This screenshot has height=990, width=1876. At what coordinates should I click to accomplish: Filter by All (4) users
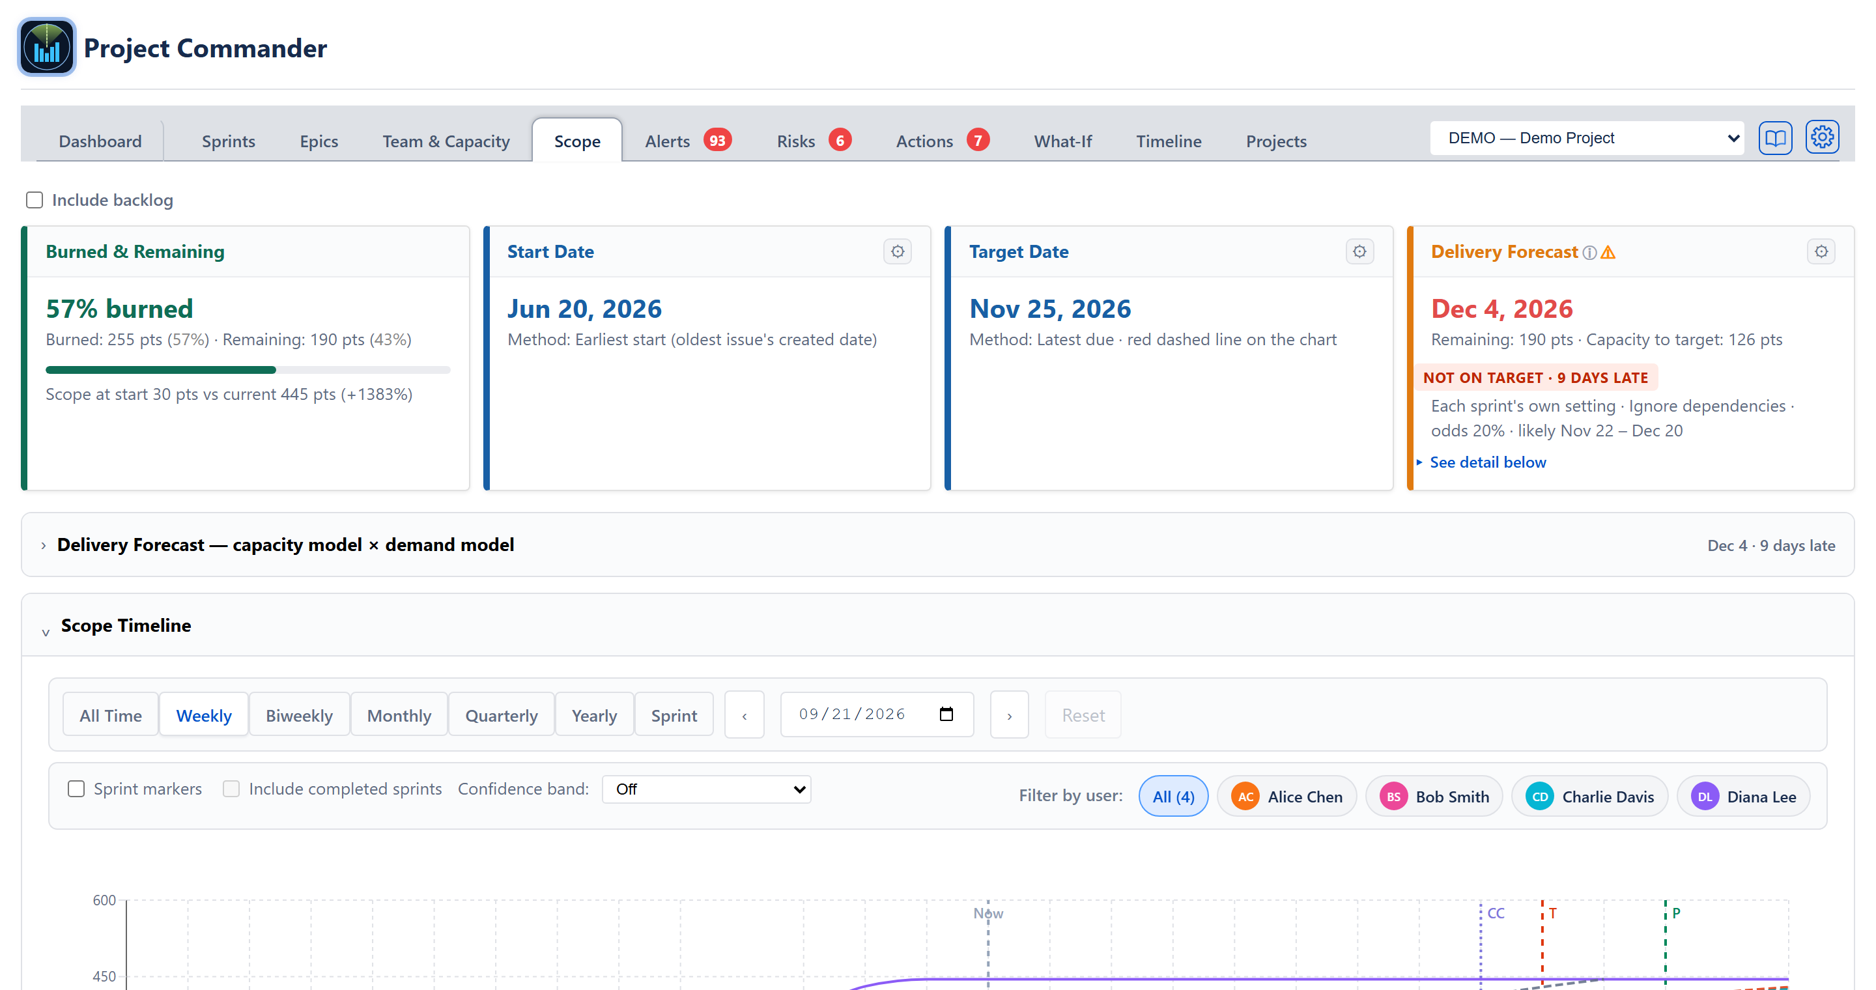(x=1172, y=797)
